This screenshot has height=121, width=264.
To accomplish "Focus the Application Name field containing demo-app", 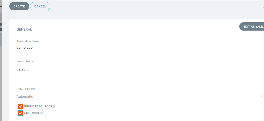I will pos(140,48).
